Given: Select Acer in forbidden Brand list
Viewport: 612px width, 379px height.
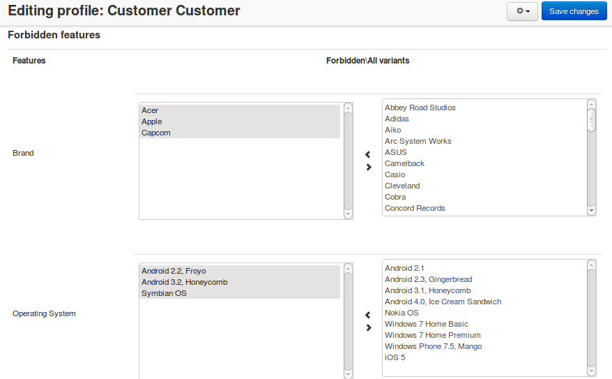Looking at the screenshot, I should click(240, 110).
